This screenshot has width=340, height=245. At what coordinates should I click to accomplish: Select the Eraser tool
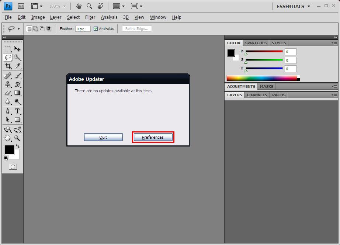(x=8, y=93)
